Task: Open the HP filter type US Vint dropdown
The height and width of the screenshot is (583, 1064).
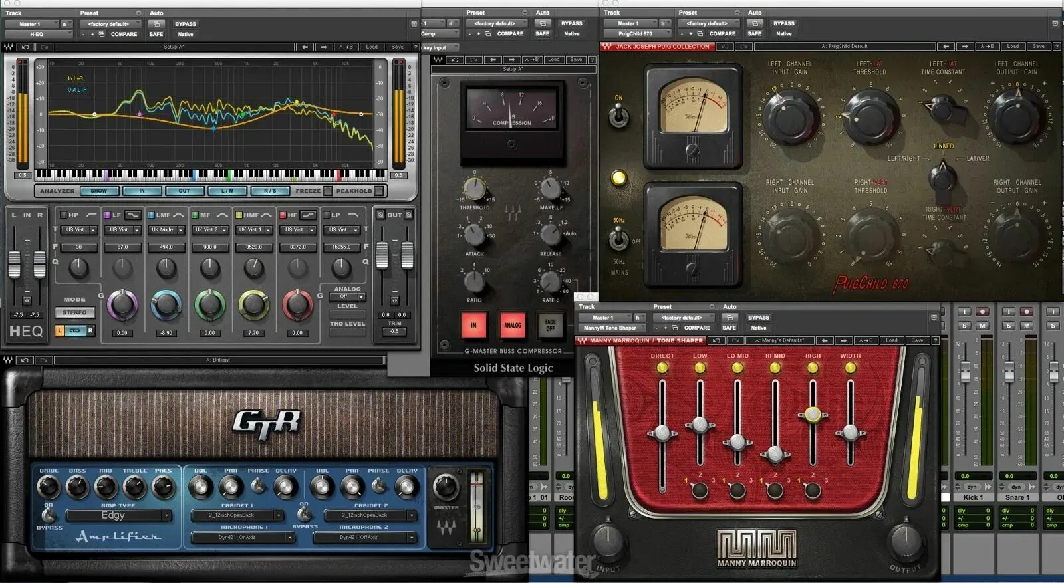Action: (79, 229)
